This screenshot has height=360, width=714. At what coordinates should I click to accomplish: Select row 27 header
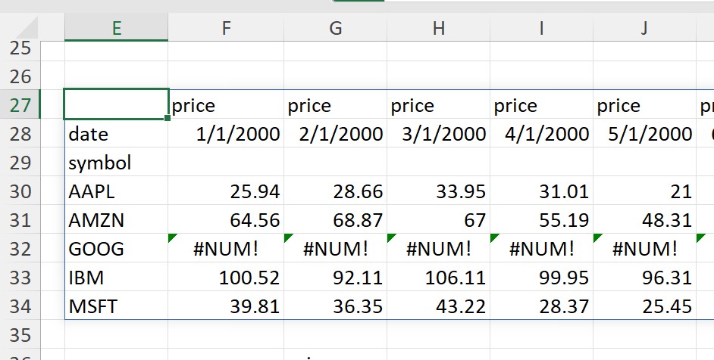coord(22,105)
